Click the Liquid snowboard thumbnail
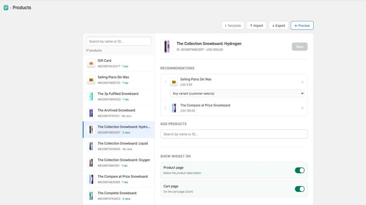 (91, 146)
